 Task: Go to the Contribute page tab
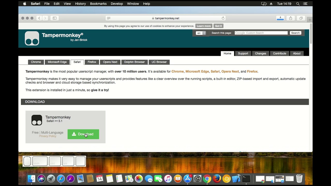(280, 53)
